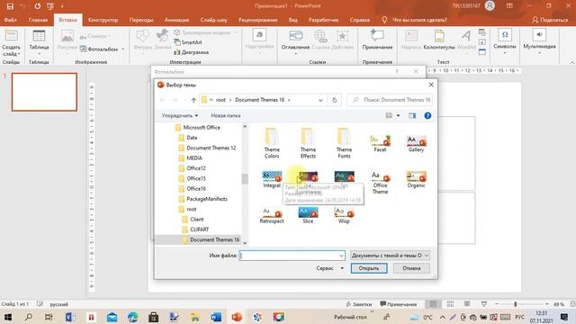
Task: Open the Theme Fonts folder
Action: pyautogui.click(x=344, y=143)
